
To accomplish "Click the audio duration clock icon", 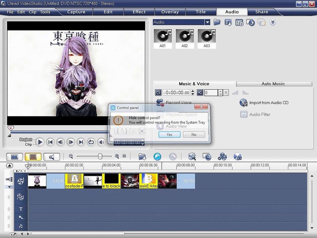I will (x=158, y=93).
